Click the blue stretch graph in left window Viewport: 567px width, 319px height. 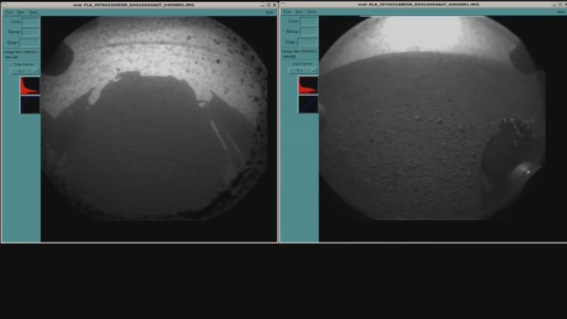(x=30, y=104)
